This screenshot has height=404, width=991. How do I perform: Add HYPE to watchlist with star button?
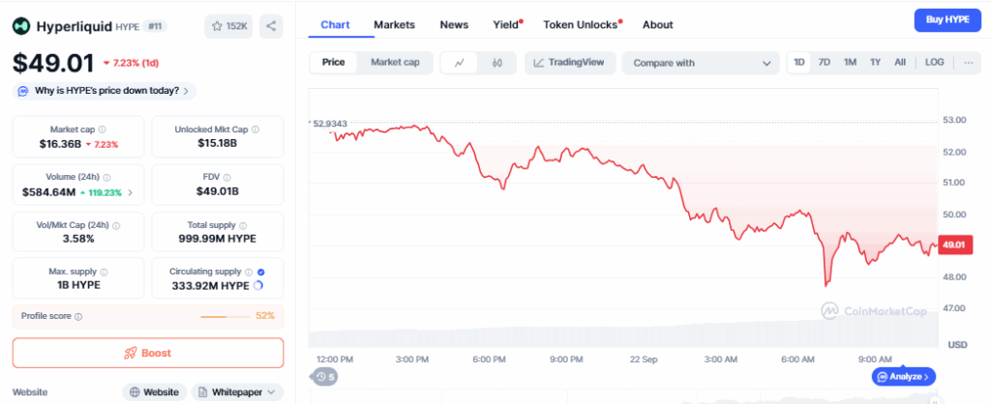pos(228,27)
